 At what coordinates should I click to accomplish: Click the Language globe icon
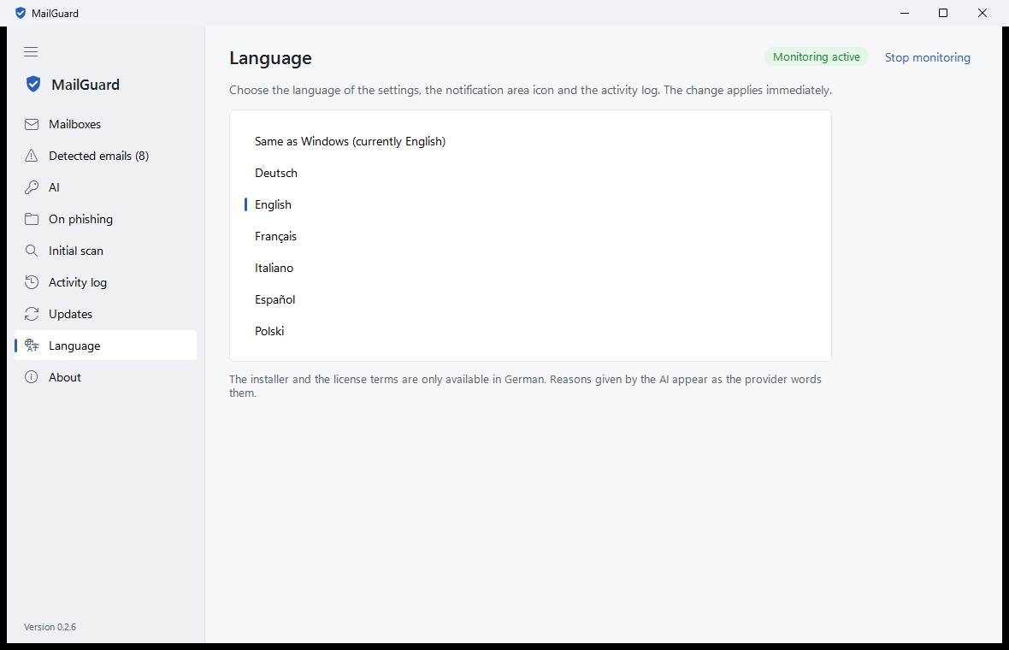32,346
